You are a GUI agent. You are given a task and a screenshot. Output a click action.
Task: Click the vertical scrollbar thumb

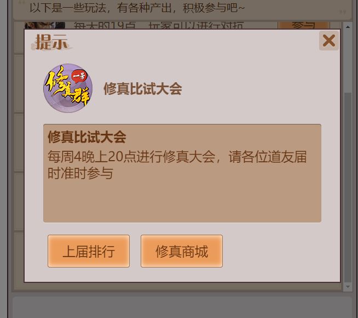(348, 188)
